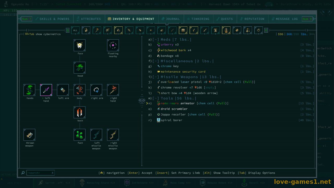Collapse the Meds category
The height and width of the screenshot is (188, 334).
click(156, 40)
